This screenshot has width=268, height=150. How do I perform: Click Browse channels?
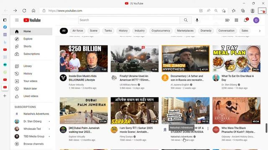(x=31, y=144)
